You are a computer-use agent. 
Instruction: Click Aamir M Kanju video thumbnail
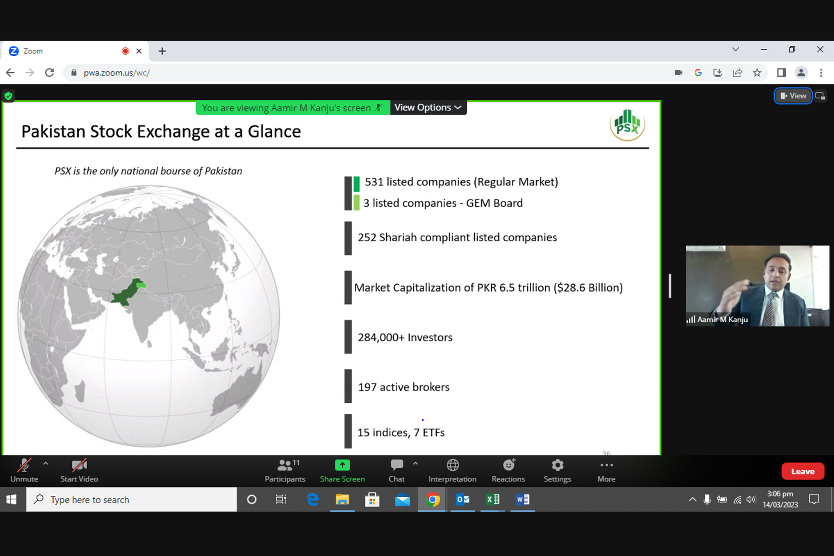click(757, 286)
